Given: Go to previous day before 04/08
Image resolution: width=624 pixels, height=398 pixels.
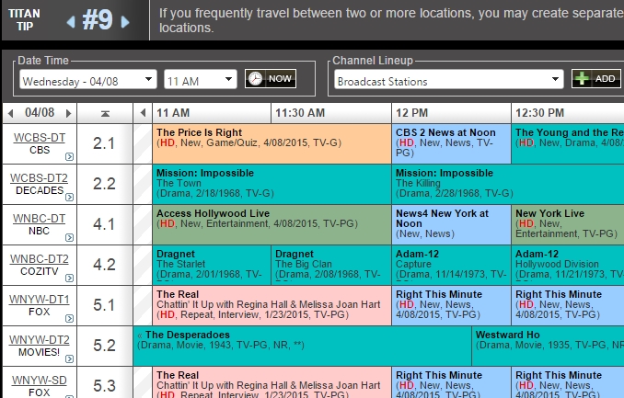Looking at the screenshot, I should [x=11, y=113].
